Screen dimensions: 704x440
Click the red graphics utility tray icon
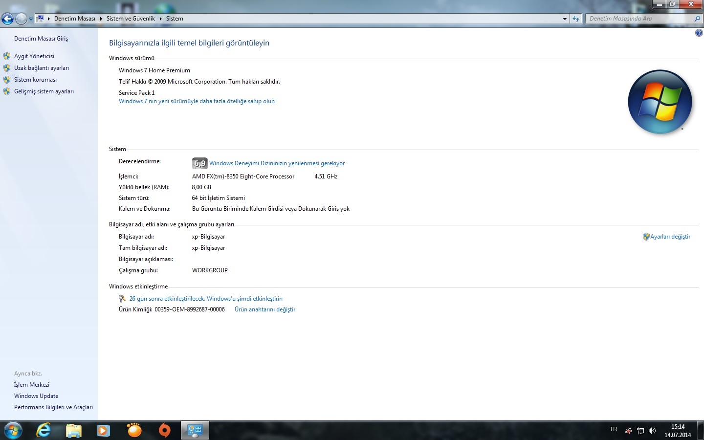point(629,431)
